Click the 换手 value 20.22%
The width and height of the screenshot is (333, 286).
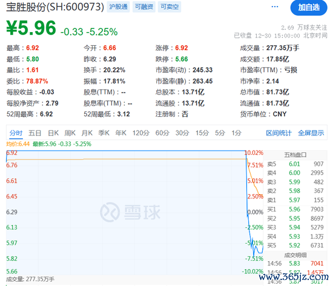tap(114, 70)
